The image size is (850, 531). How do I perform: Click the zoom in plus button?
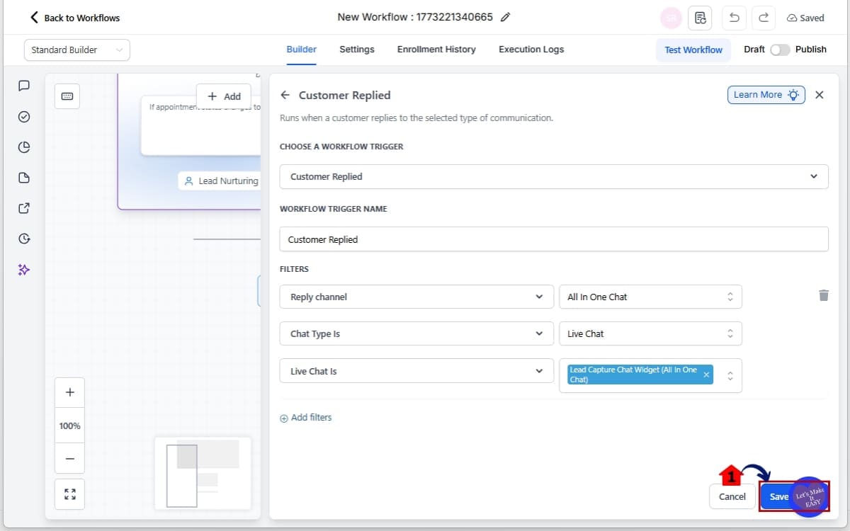pyautogui.click(x=69, y=392)
